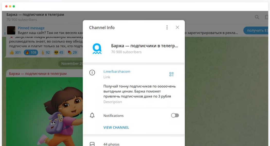This screenshot has height=146, width=270.
Task: Click 70 900 subscribers in Channel Info
Action: coord(126,52)
